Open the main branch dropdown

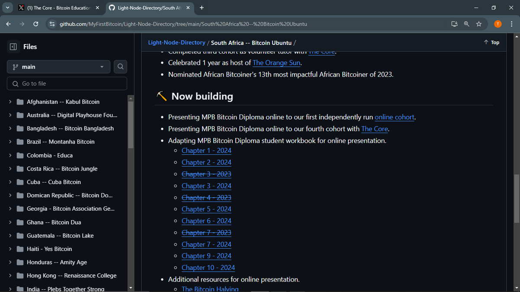[x=59, y=67]
